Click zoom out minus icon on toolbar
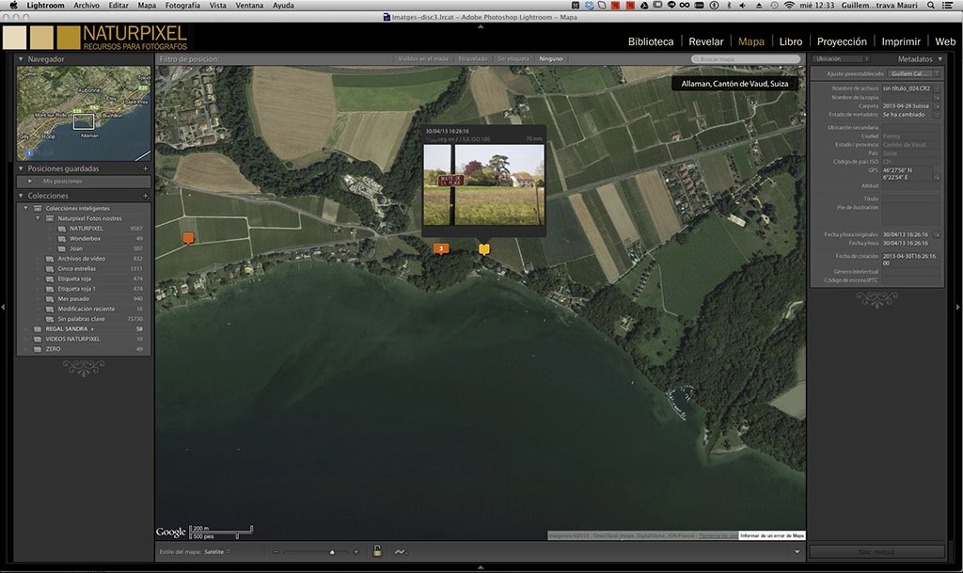 click(x=276, y=551)
